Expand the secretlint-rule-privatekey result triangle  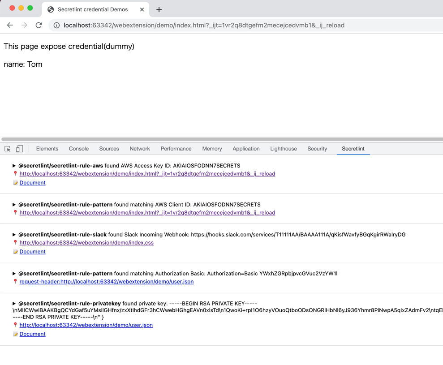click(14, 303)
